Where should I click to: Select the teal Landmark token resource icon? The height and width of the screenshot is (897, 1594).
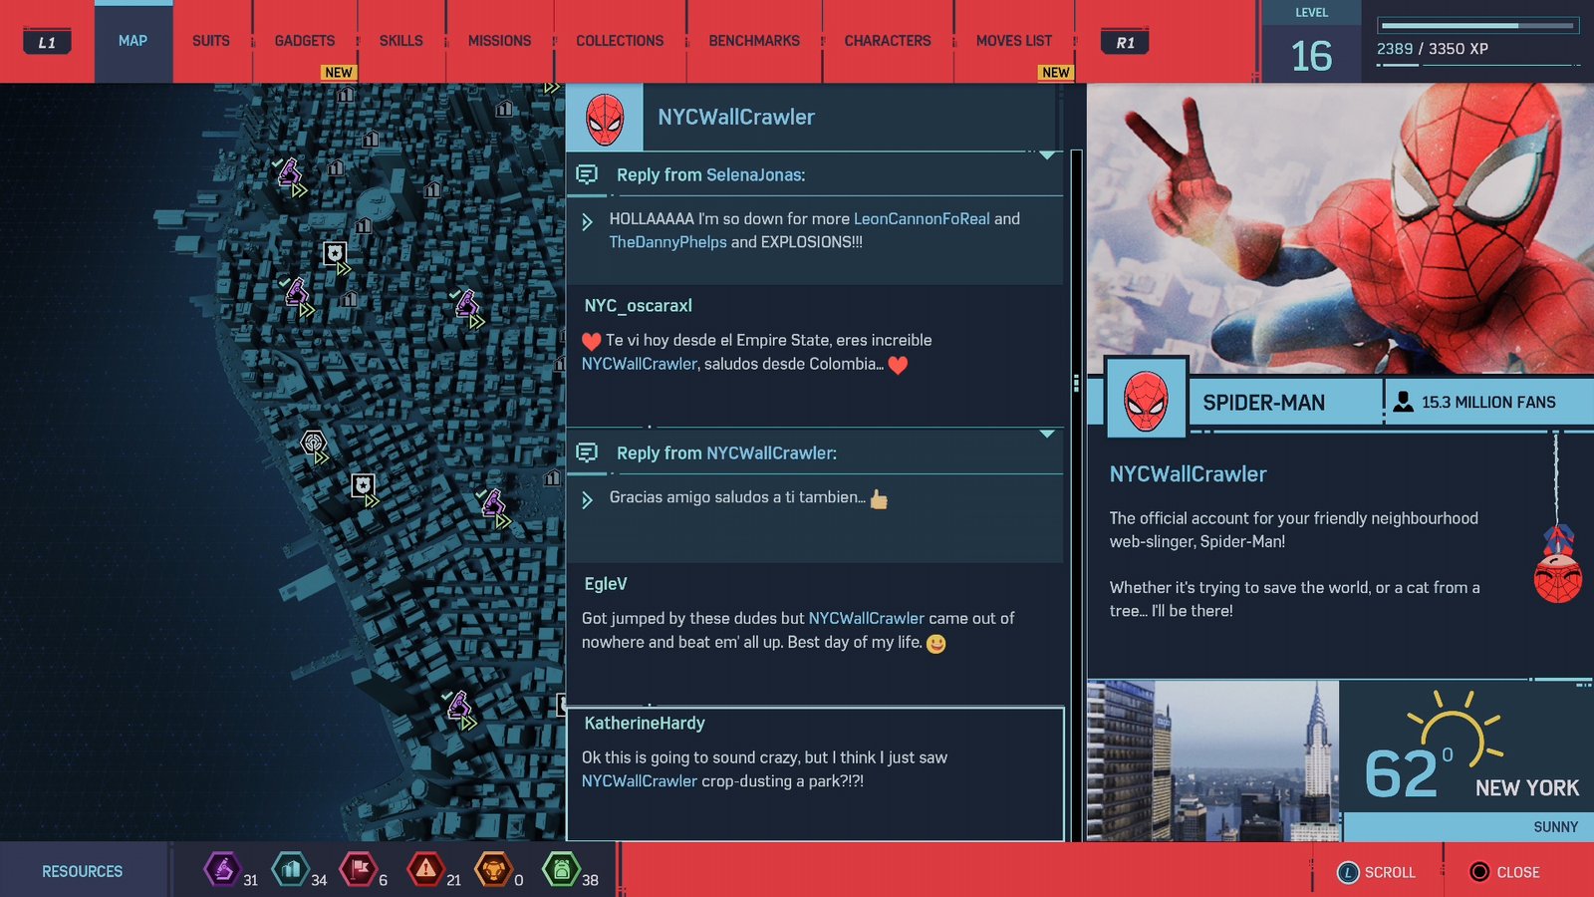coord(291,869)
